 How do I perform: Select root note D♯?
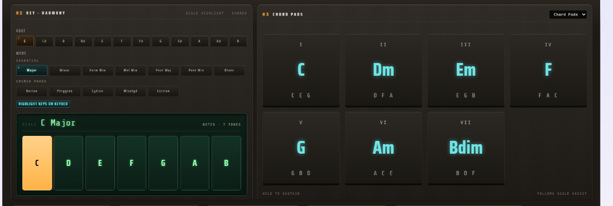click(83, 41)
